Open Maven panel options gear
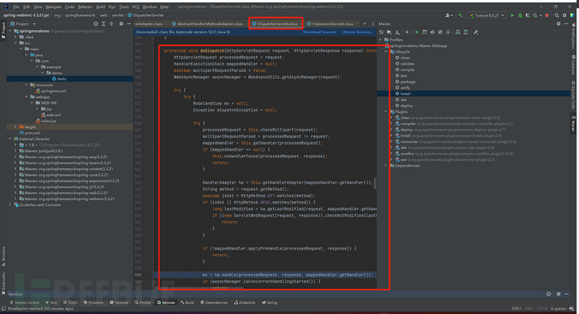Viewport: 579px width, 314px height. [558, 23]
